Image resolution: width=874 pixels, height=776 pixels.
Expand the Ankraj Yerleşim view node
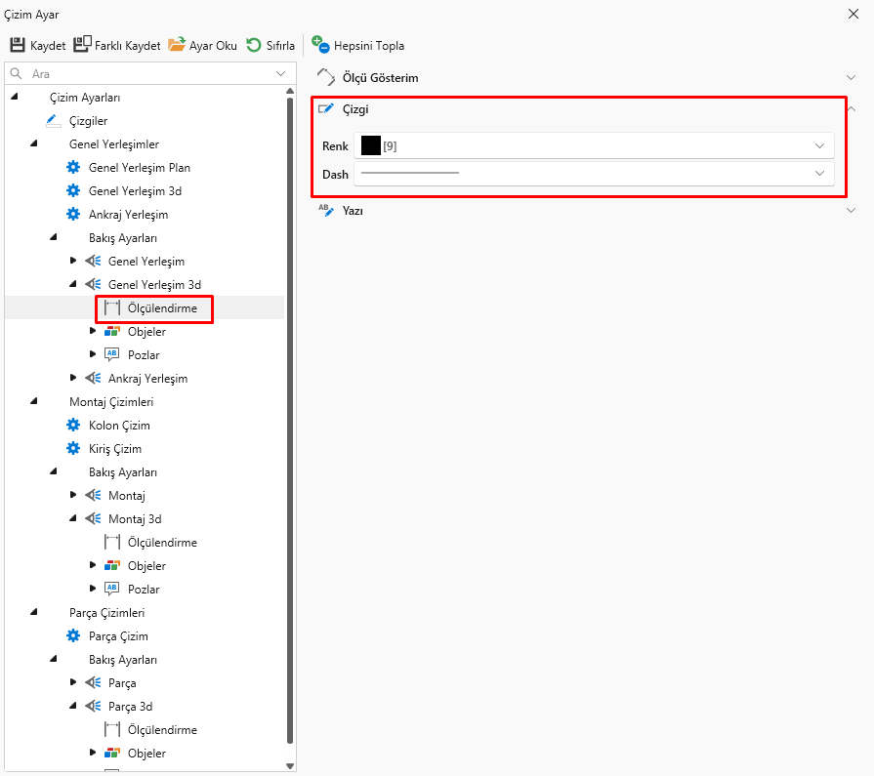click(x=73, y=379)
